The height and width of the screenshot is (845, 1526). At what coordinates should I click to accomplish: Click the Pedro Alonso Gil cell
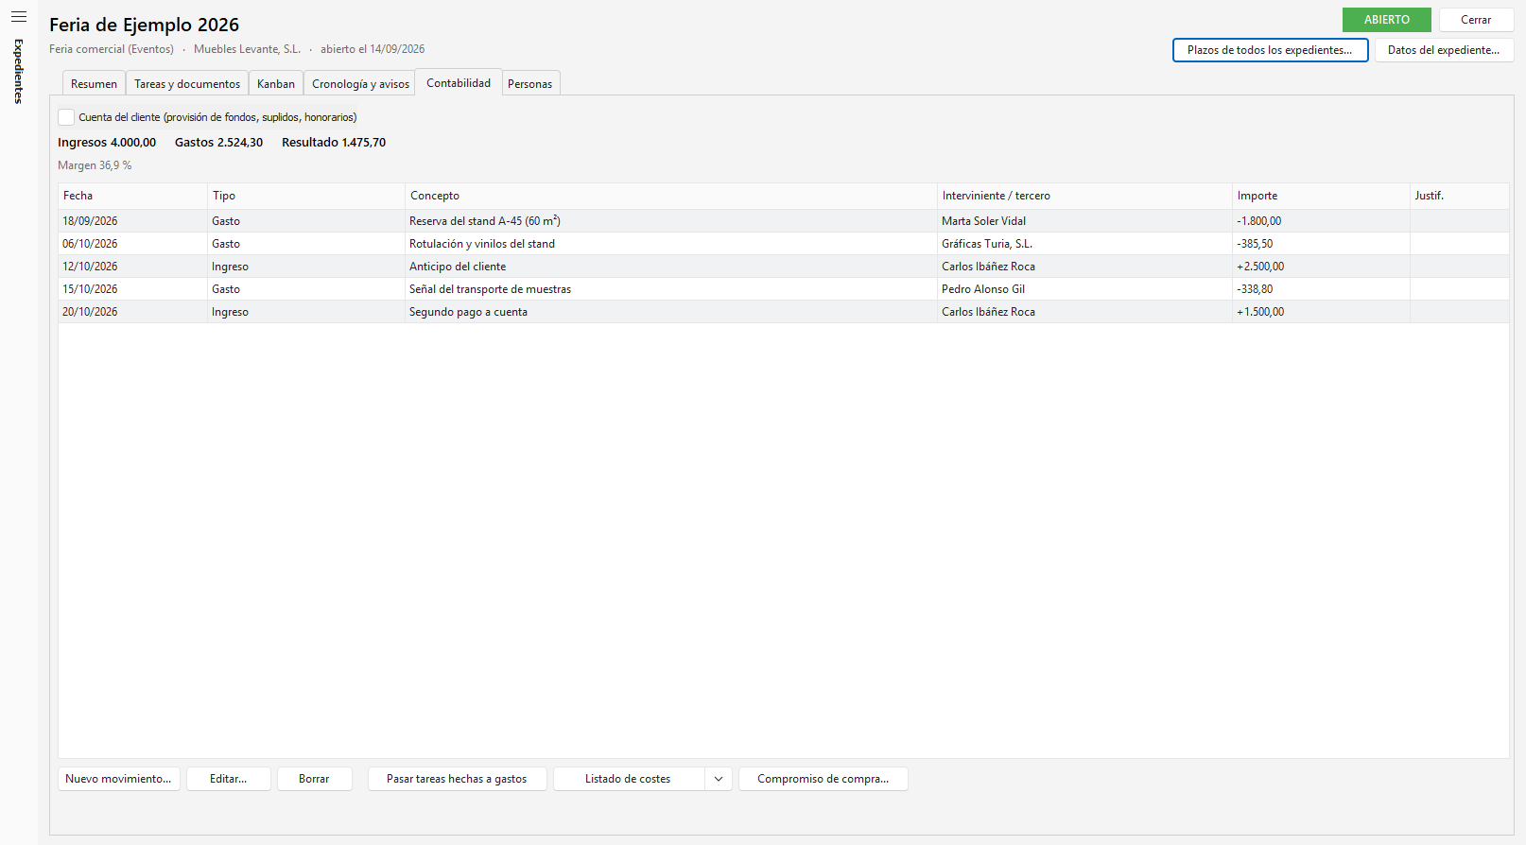coord(1084,289)
